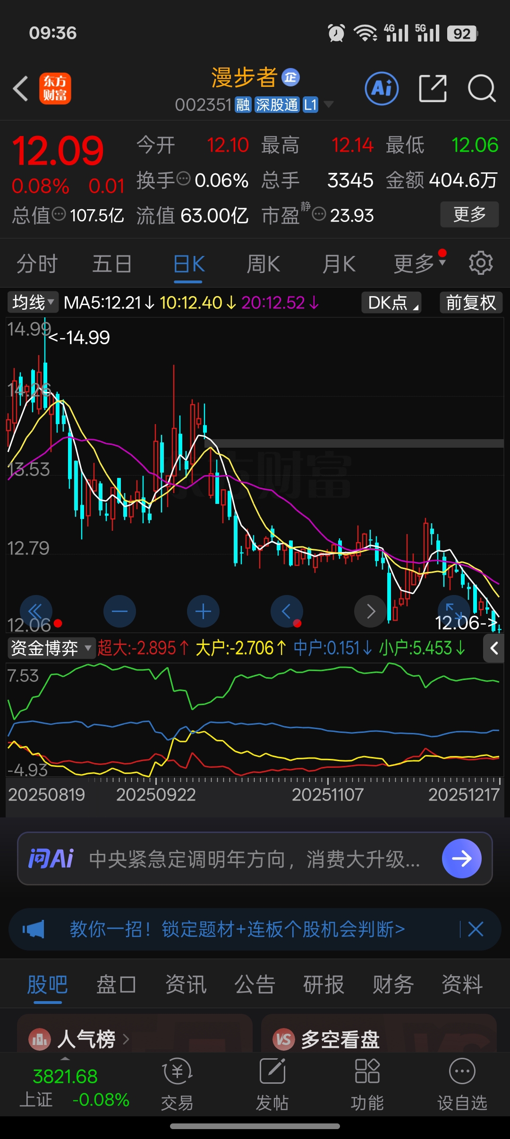Zoom in chart with plus button
This screenshot has height=1139, width=510.
click(203, 612)
